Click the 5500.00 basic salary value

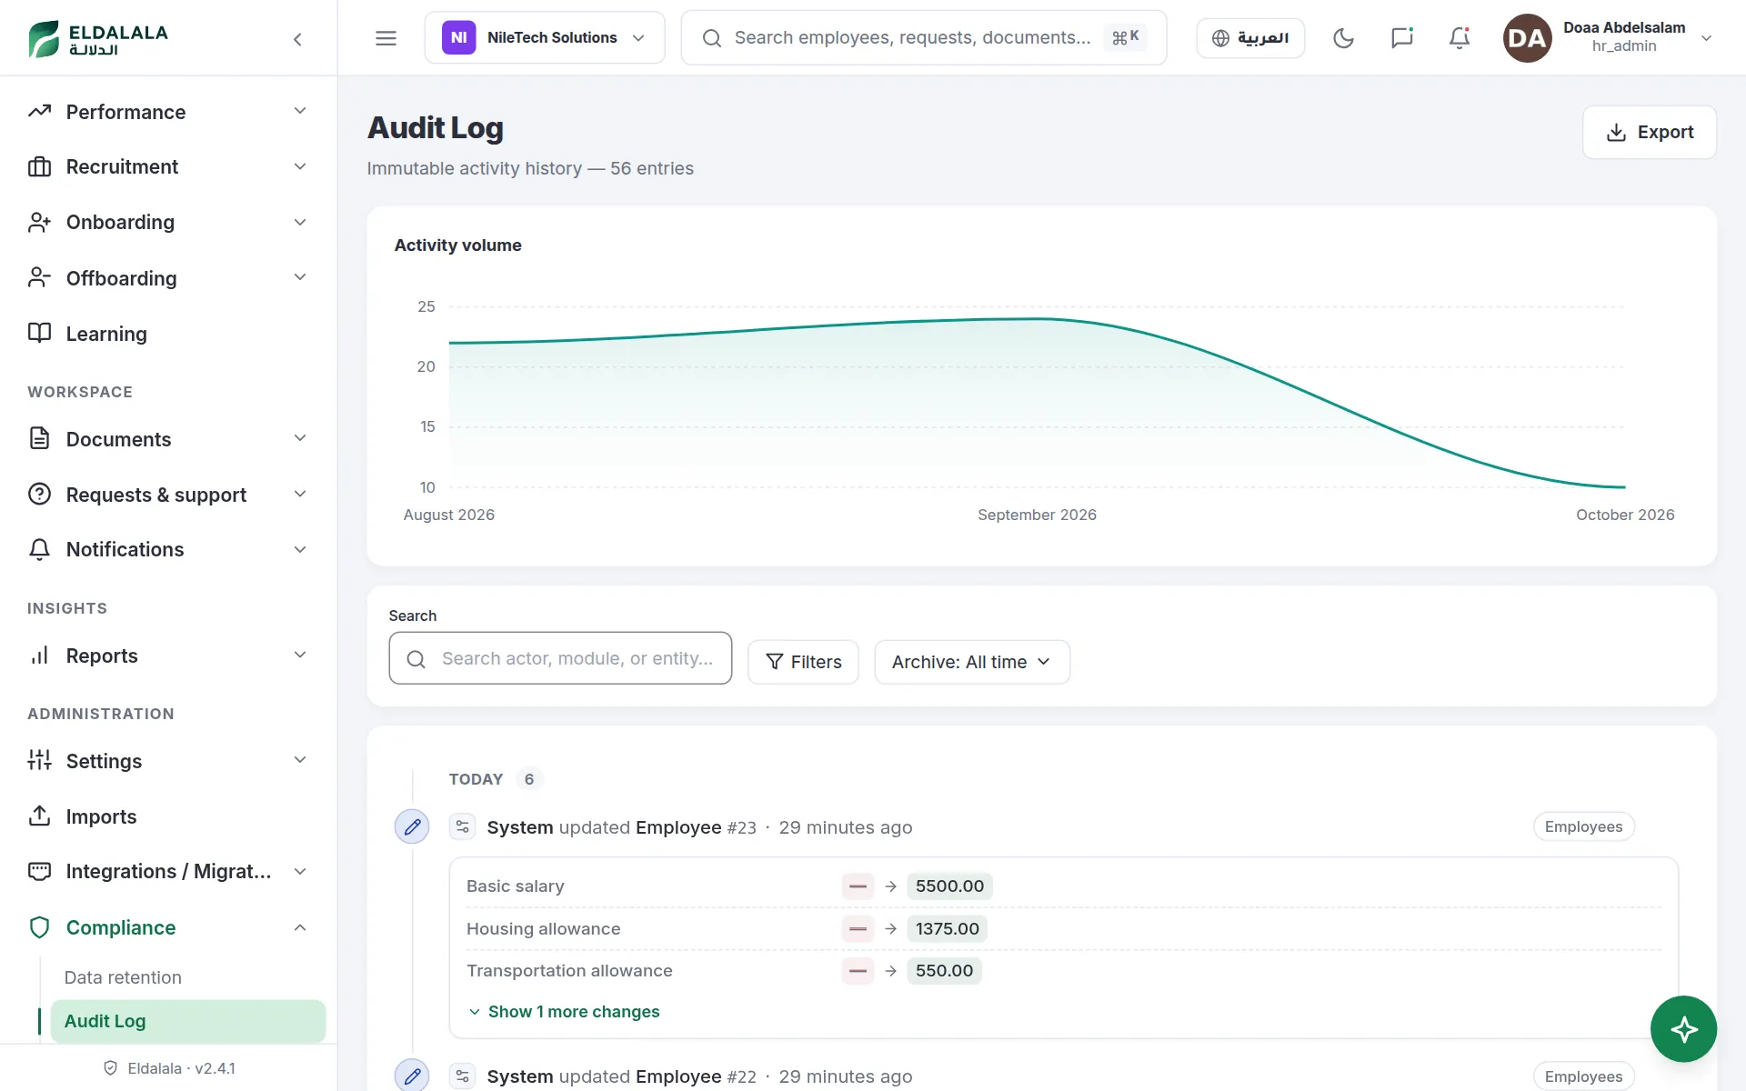[x=949, y=886]
